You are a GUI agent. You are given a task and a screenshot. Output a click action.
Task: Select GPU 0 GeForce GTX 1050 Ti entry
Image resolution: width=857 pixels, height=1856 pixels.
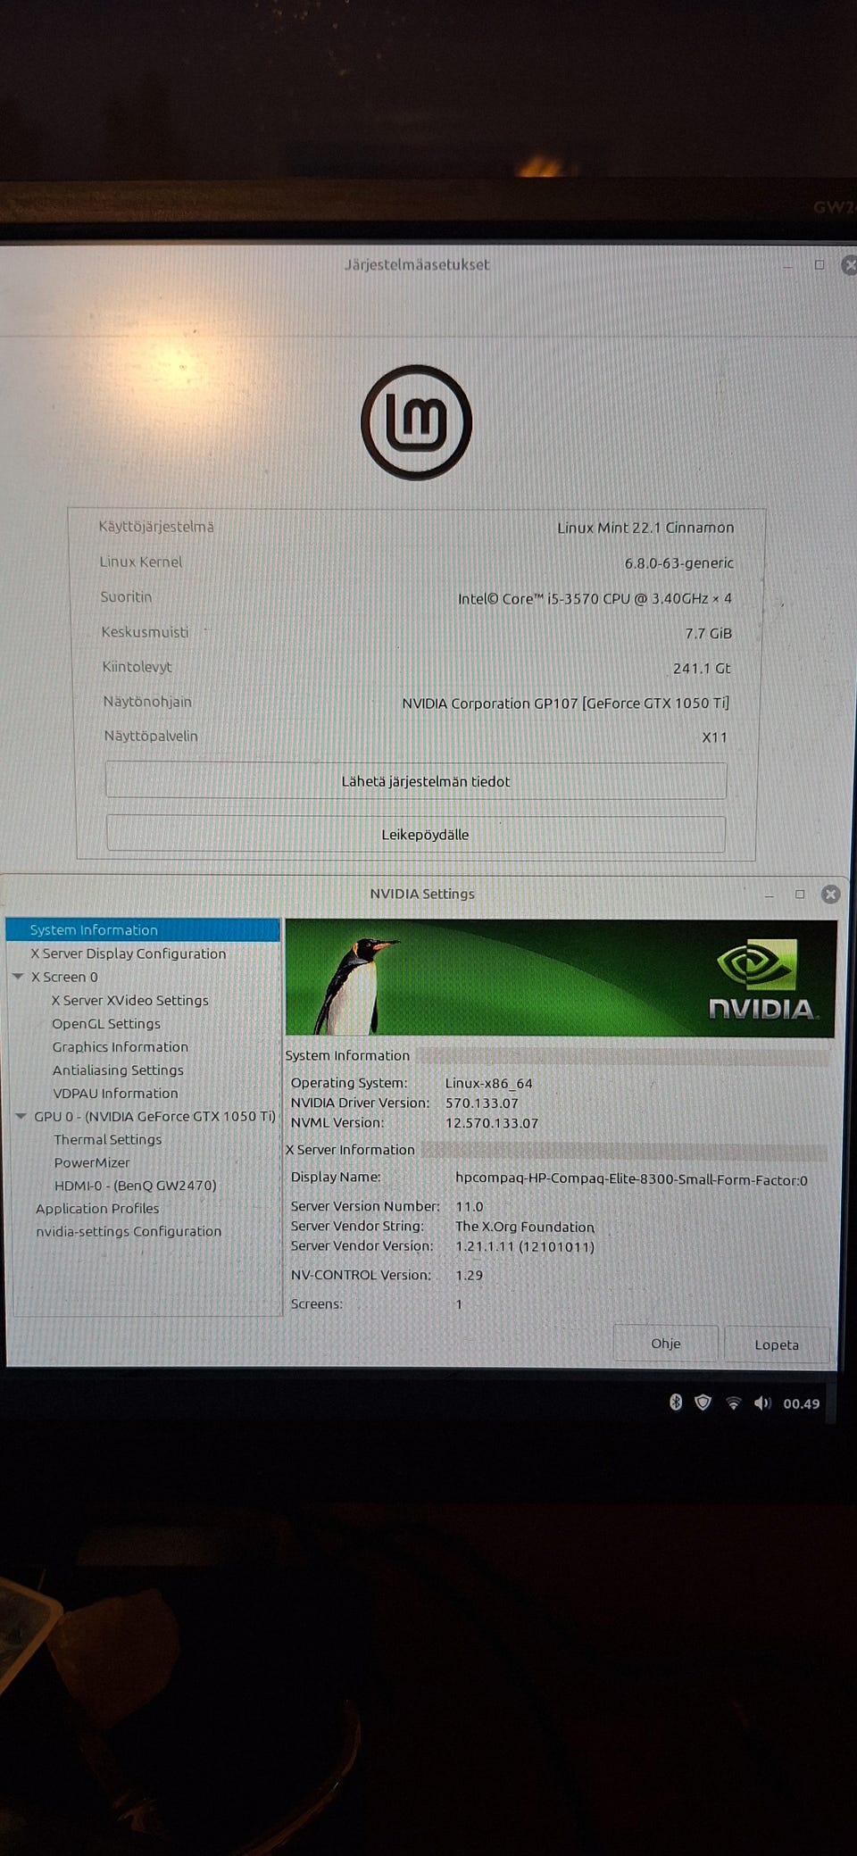[154, 1116]
